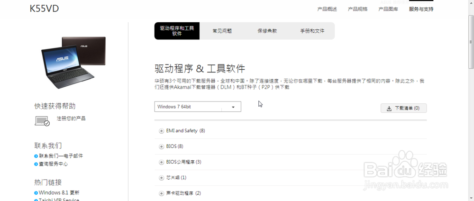Click the 注册您的产品 link
Viewport: 474px width, 201px height.
[71, 119]
